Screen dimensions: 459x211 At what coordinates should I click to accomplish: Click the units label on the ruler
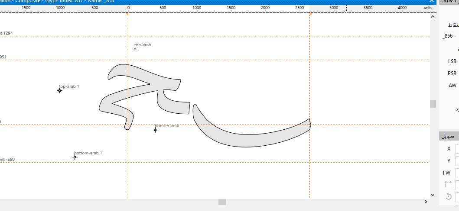(x=428, y=8)
